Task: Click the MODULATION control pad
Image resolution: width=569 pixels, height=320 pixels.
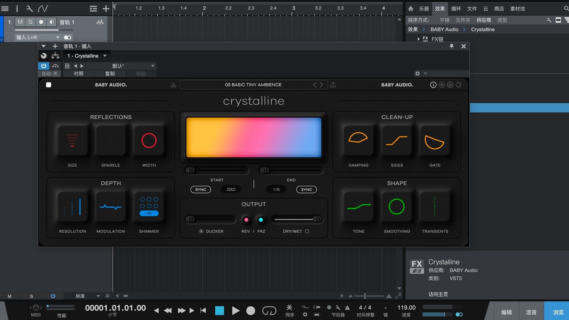Action: click(x=111, y=207)
